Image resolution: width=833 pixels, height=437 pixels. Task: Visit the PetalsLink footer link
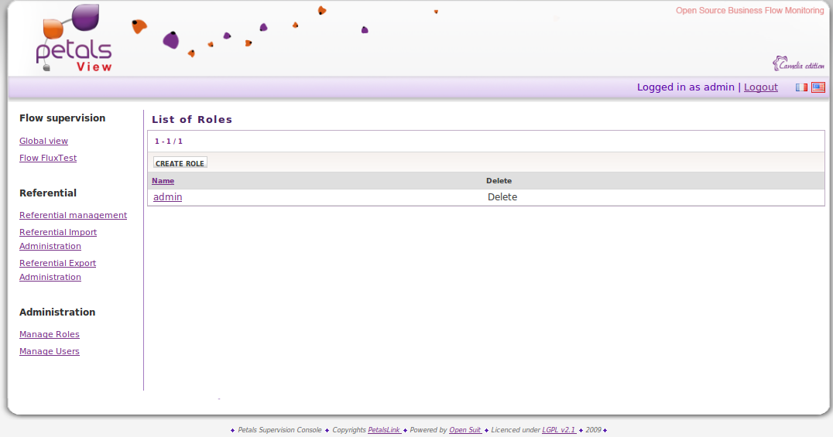coord(384,430)
